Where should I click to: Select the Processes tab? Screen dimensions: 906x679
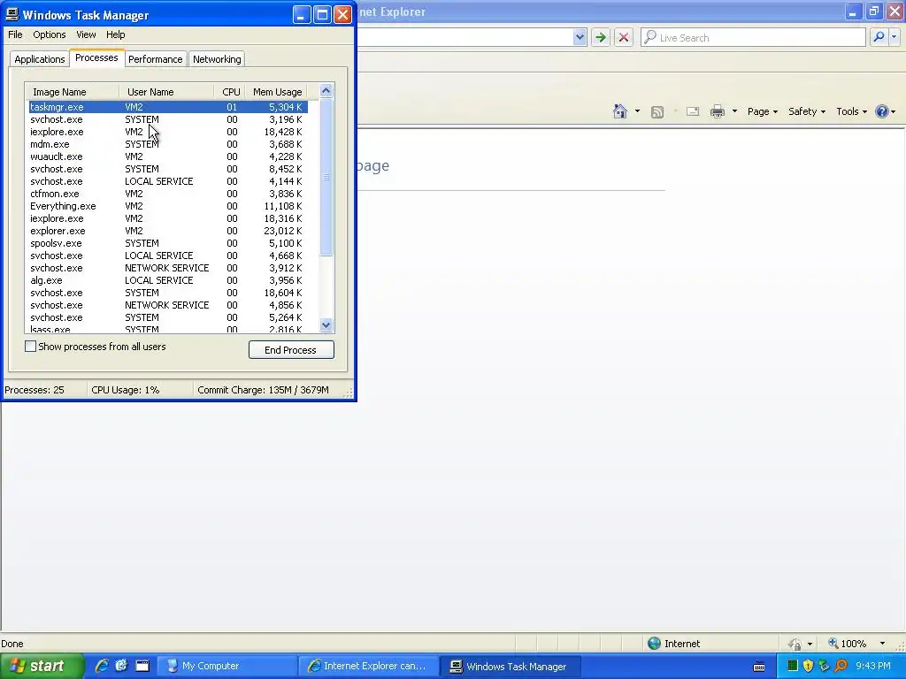(x=96, y=57)
